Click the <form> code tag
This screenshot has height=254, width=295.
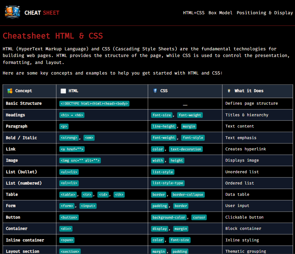click(x=67, y=206)
